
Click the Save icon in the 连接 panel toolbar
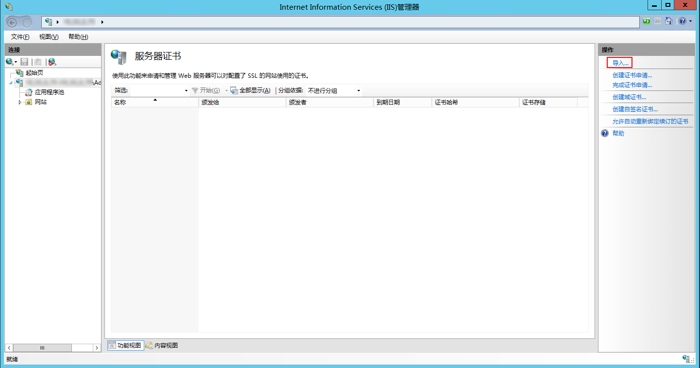(24, 62)
